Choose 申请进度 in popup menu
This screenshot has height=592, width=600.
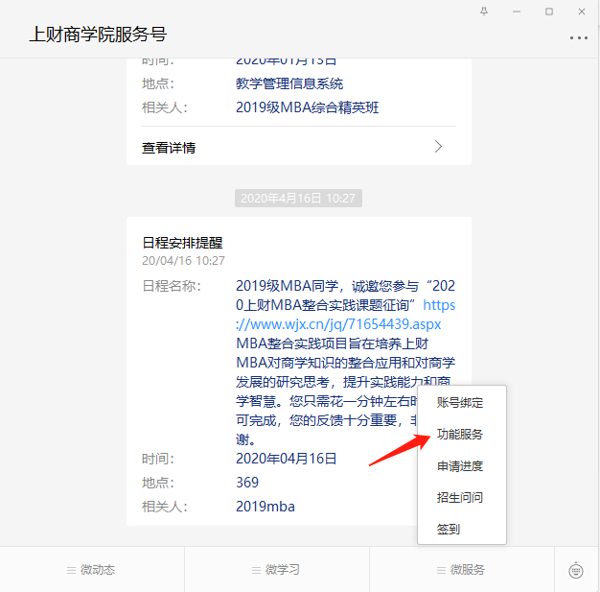click(461, 466)
